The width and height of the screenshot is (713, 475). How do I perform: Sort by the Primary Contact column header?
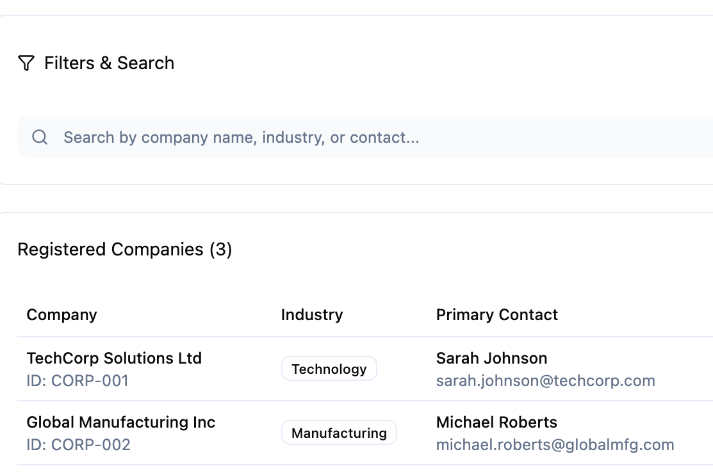pyautogui.click(x=497, y=314)
